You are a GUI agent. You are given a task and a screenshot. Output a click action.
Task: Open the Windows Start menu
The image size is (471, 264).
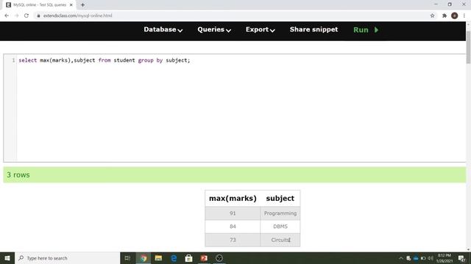point(7,258)
